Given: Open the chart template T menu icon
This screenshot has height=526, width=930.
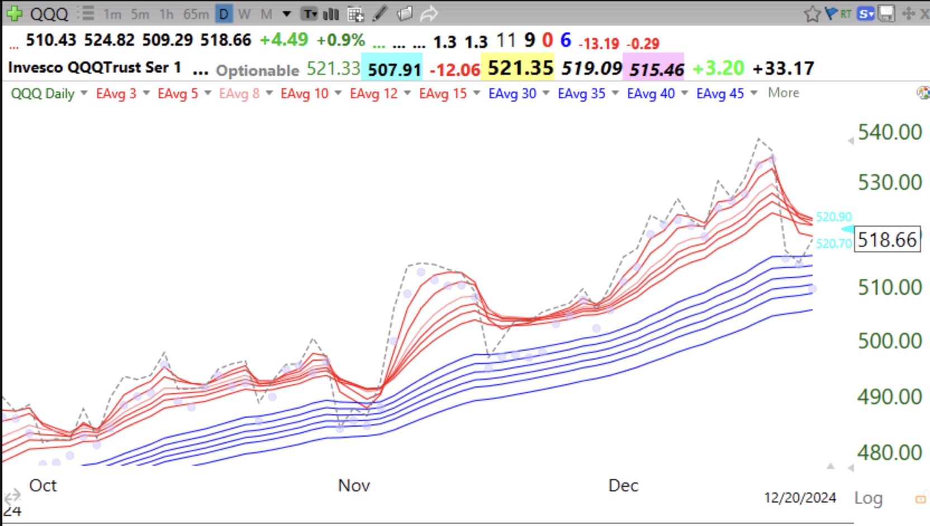Looking at the screenshot, I should [x=310, y=14].
